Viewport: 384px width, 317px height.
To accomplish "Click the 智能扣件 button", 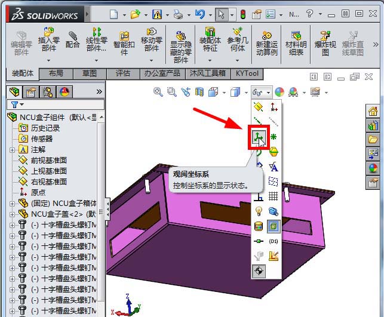I will coord(124,44).
